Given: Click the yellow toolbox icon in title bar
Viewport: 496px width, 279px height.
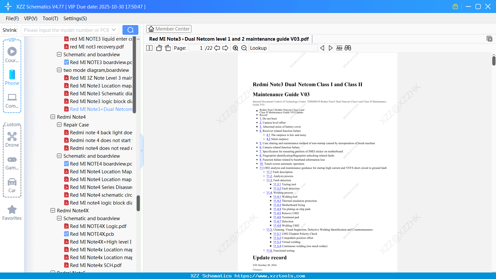Looking at the screenshot, I should click(455, 7).
